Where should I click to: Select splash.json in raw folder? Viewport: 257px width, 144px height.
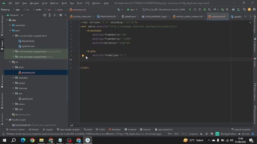27,99
